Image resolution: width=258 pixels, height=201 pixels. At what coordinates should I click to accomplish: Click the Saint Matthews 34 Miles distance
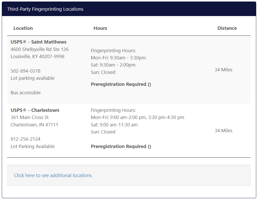point(223,70)
